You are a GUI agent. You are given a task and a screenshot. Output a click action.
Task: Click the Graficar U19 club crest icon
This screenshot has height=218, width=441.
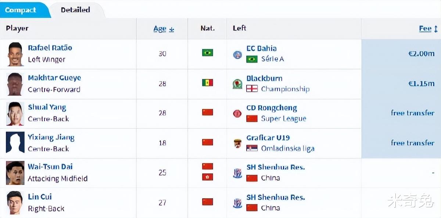pos(237,143)
